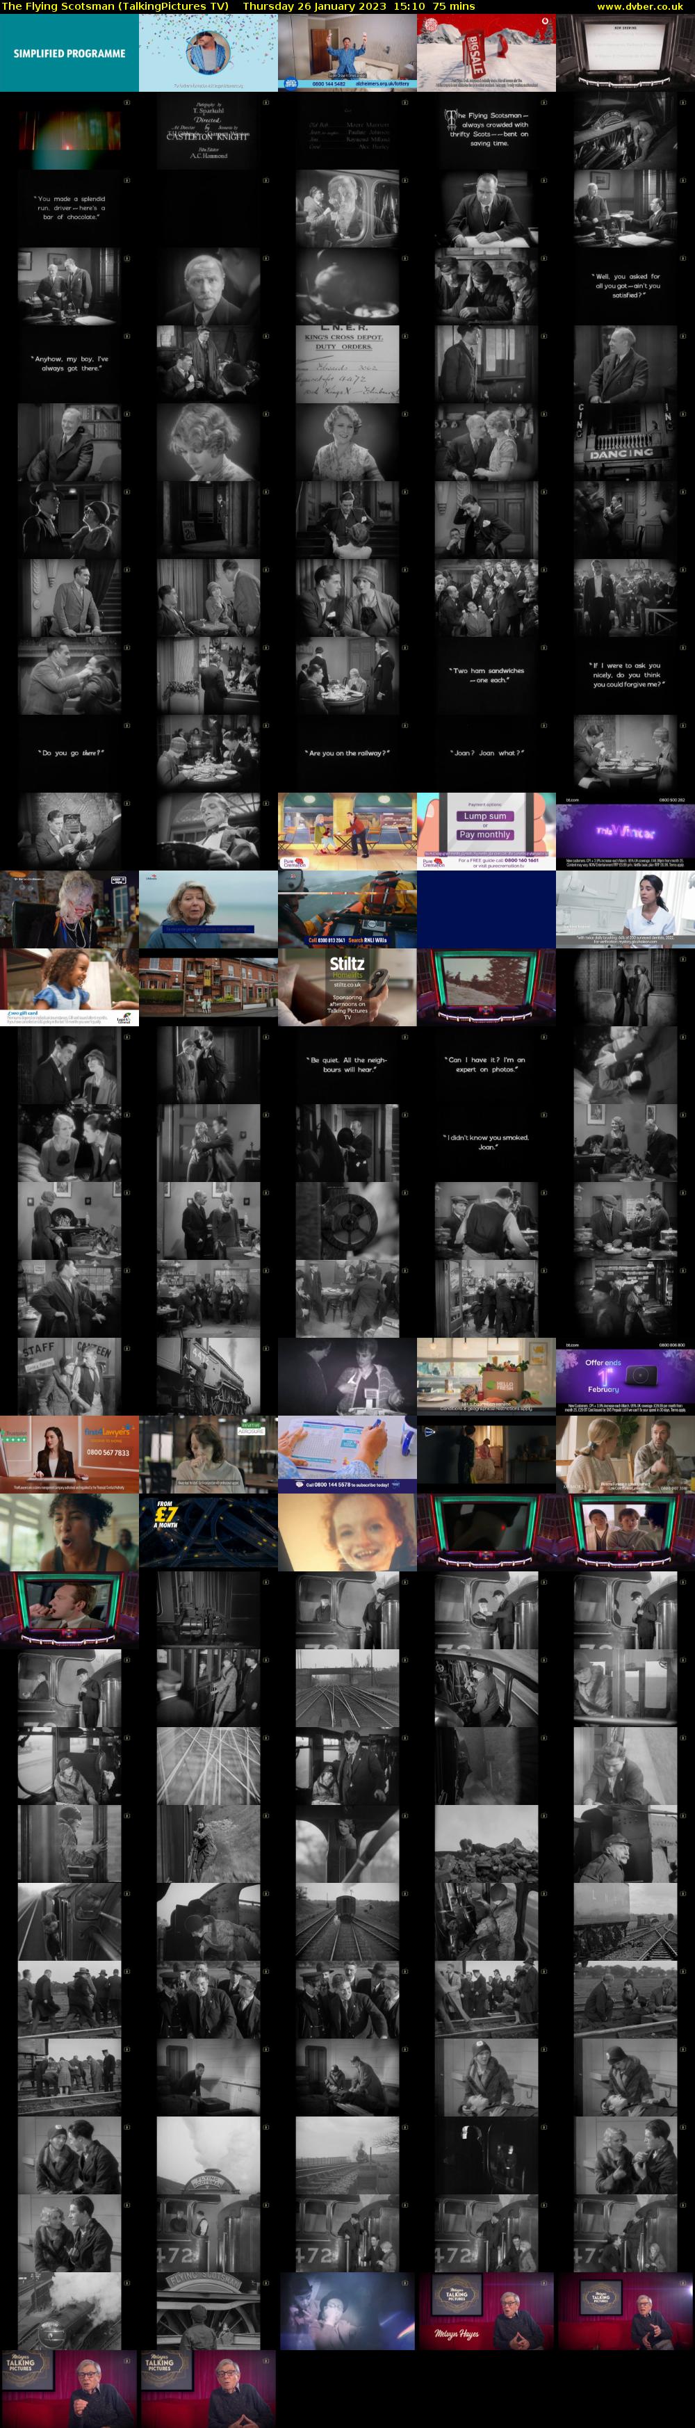The image size is (695, 2428).
Task: Click the 'Two ham sandwiches' intertitle frame
Action: (x=486, y=676)
